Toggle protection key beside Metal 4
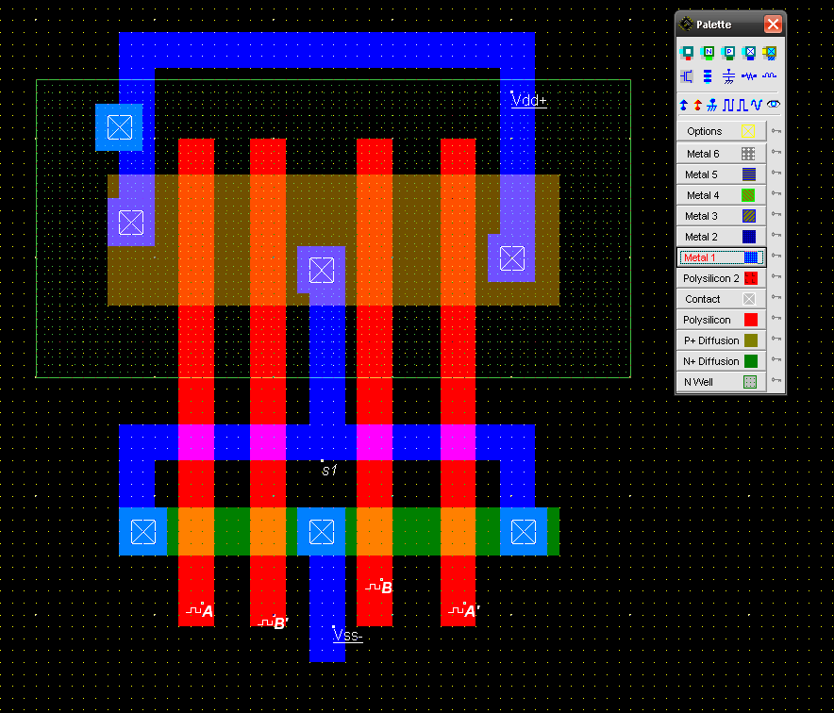This screenshot has height=713, width=834. (x=776, y=193)
